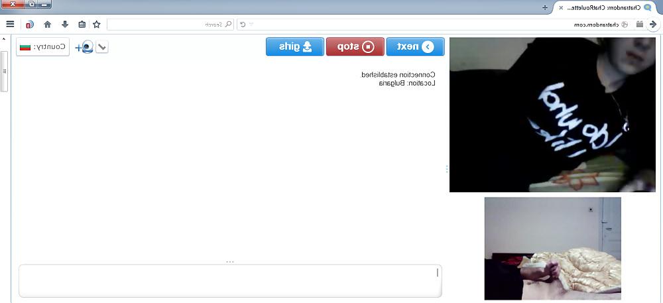The width and height of the screenshot is (663, 303).
Task: Expand the chevron dropdown beside webcam icon
Action: pos(102,47)
